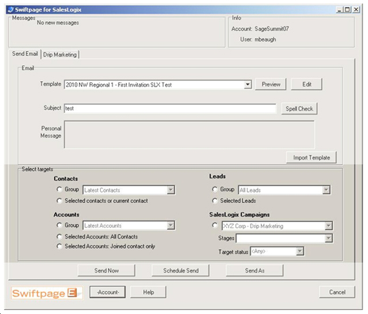Select the Accounts Group radio button
The image size is (368, 314).
(59, 225)
